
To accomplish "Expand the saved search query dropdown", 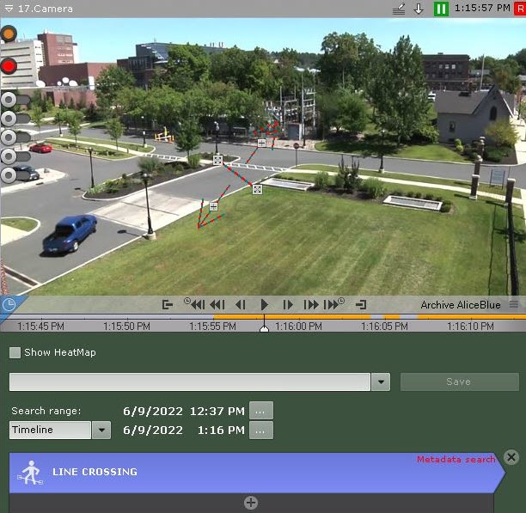I will coord(381,382).
